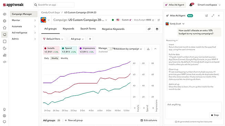Open the Ad group dropdown
This screenshot has width=225, height=126.
tap(77, 39)
